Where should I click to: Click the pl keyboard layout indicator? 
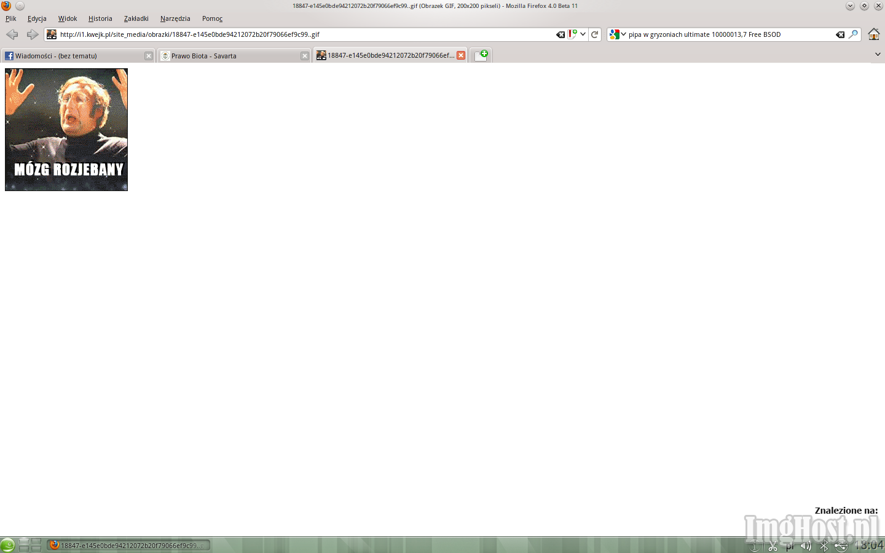coord(790,546)
